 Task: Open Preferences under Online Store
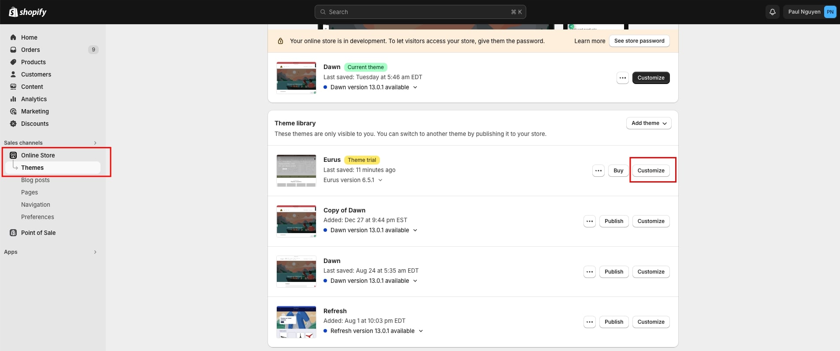37,217
